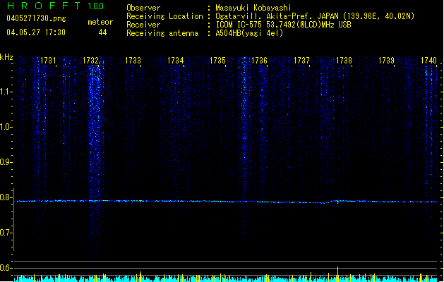Click the meteor label

coord(100,22)
